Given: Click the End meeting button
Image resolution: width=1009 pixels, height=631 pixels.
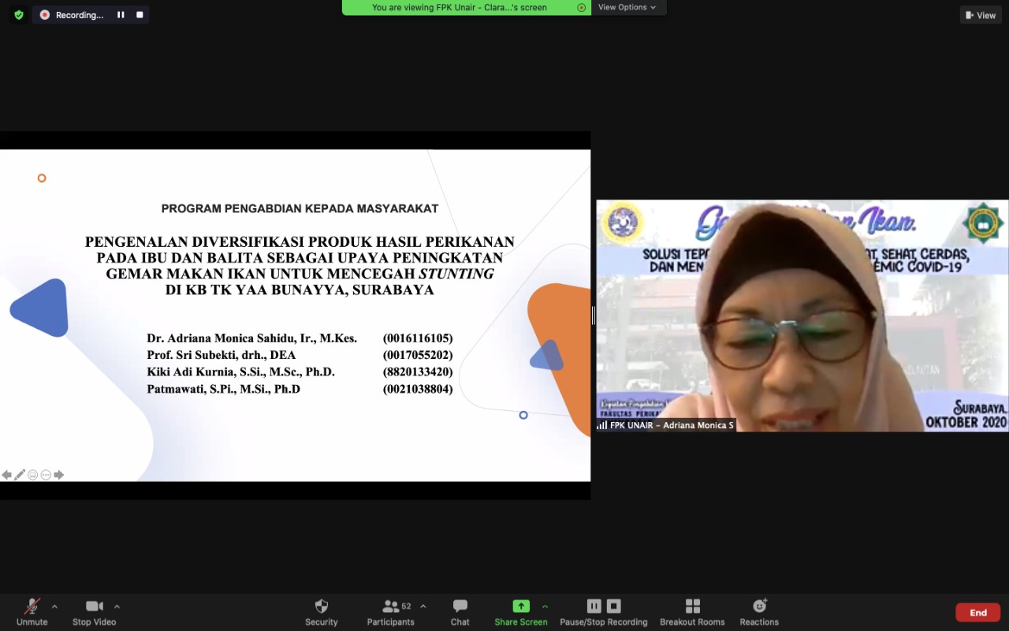Looking at the screenshot, I should tap(977, 613).
